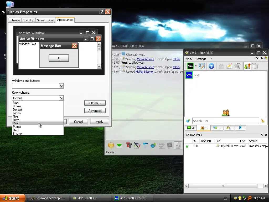This screenshot has height=202, width=269.
Task: Close the File Transfers panel
Action: click(266, 135)
